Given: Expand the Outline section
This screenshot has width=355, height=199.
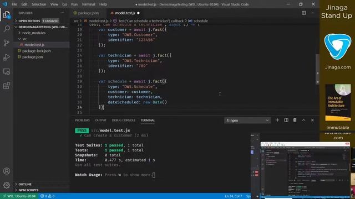Looking at the screenshot, I should [25, 184].
